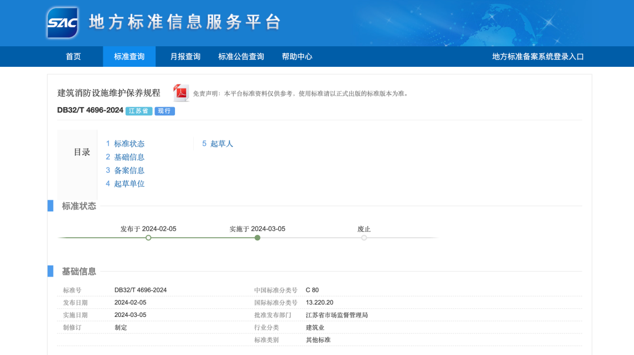Open the 帮助中心 nav tab
634x355 pixels.
(297, 56)
